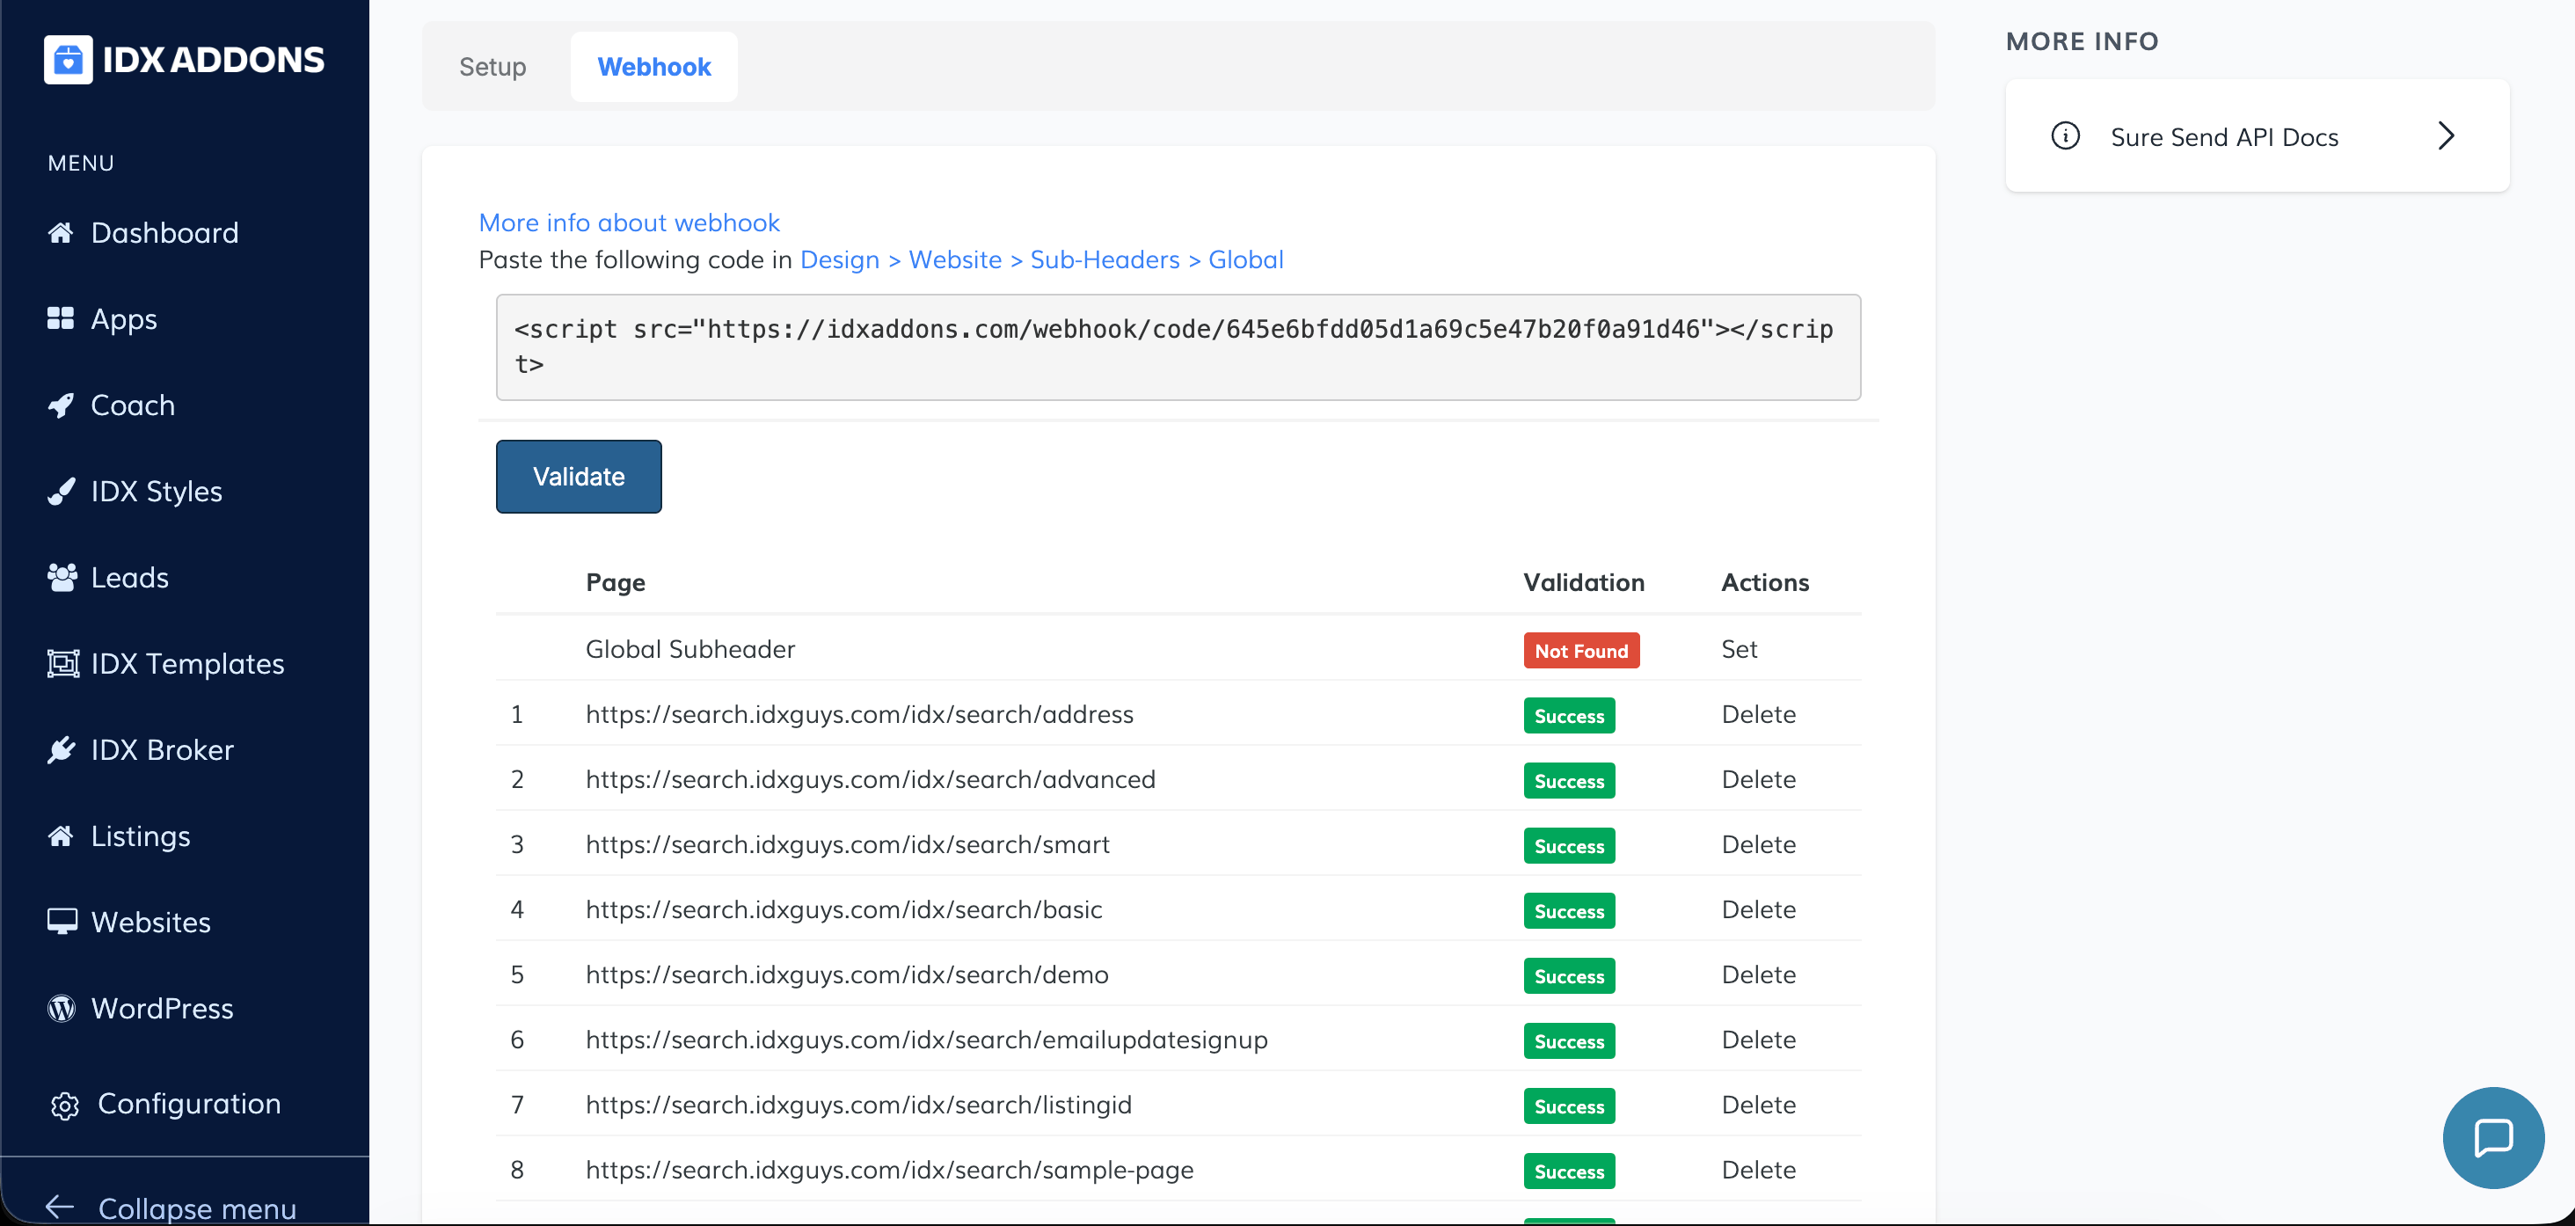Open Leads via people icon

coord(61,578)
